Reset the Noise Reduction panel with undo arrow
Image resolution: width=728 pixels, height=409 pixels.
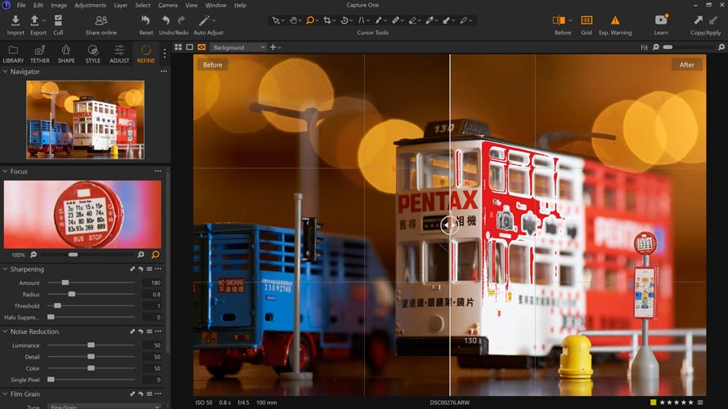coord(141,331)
